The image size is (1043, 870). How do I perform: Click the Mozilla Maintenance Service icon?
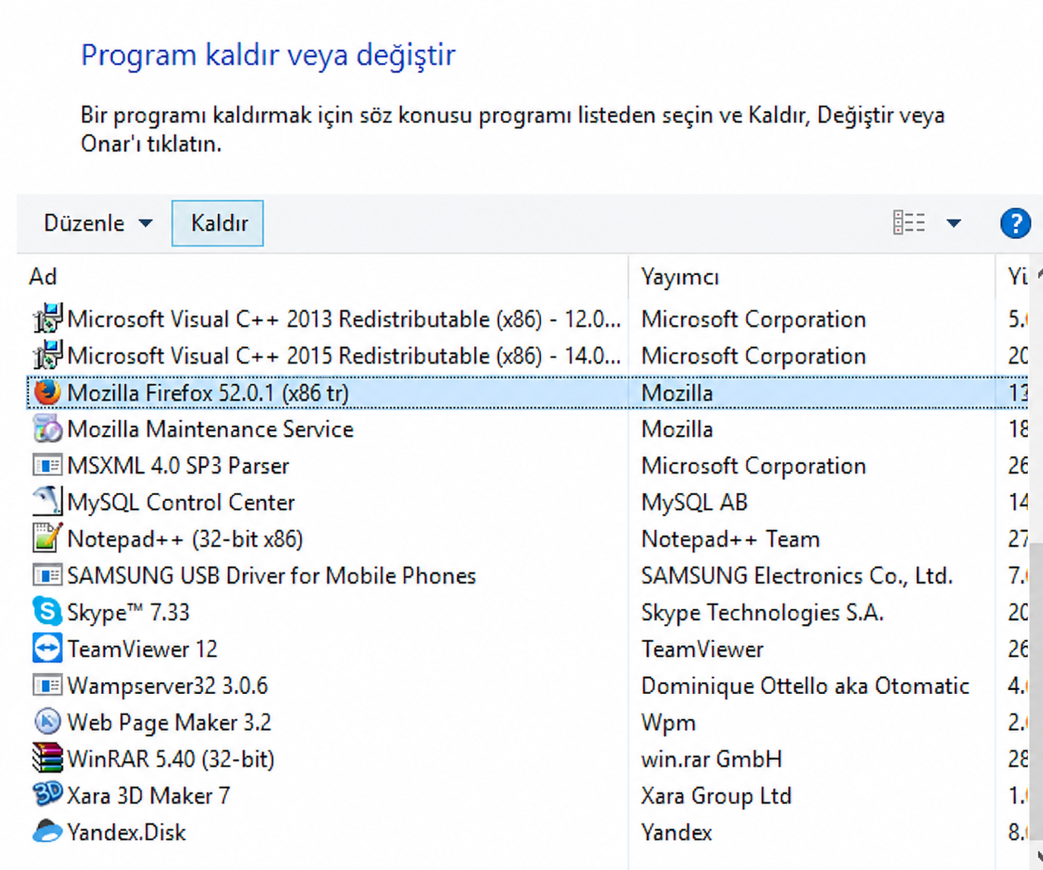tap(47, 429)
